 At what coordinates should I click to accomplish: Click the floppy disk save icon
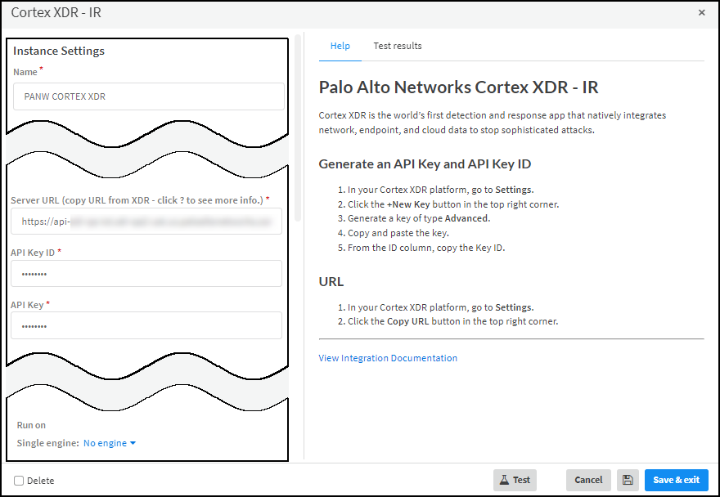click(x=628, y=480)
